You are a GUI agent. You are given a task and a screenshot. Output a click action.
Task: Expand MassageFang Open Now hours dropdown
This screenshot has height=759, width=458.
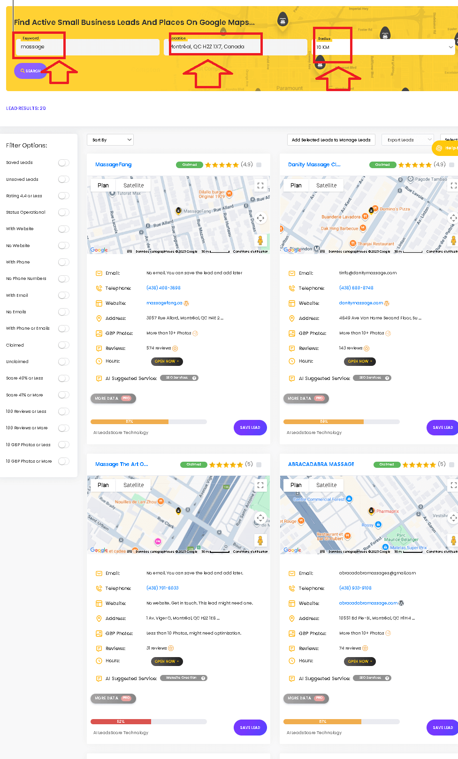(x=167, y=362)
